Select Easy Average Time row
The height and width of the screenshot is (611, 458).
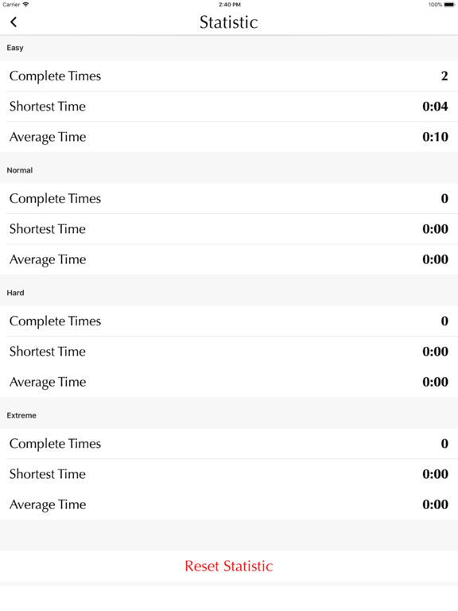(x=229, y=137)
